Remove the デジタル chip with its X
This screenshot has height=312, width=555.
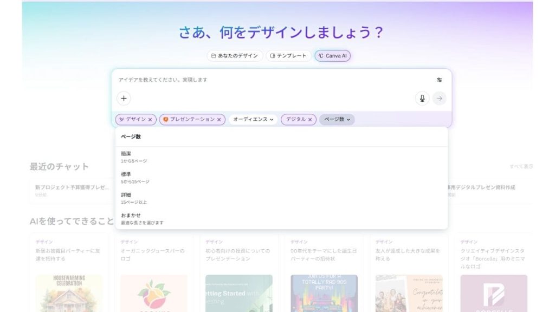click(x=310, y=120)
